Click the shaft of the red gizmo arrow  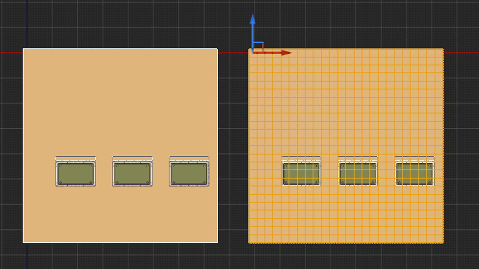coord(271,52)
